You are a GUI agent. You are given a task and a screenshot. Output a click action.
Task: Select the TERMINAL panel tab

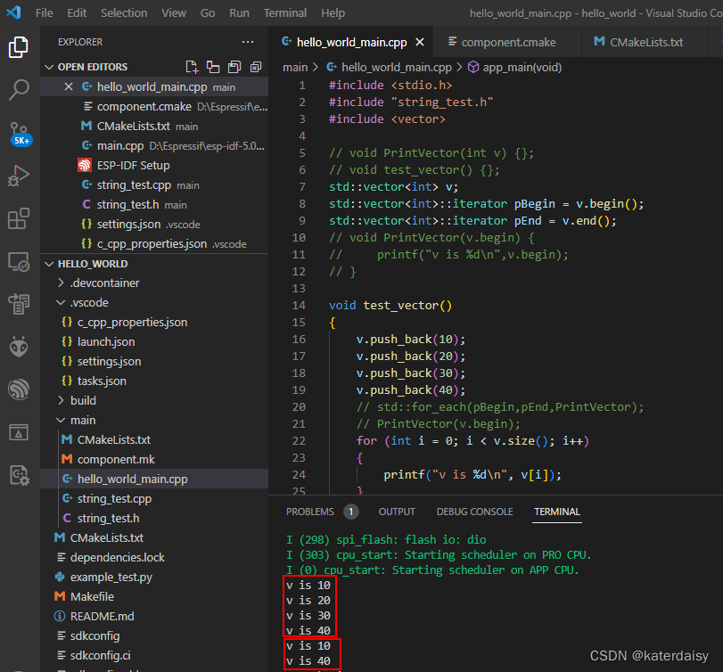tap(557, 512)
